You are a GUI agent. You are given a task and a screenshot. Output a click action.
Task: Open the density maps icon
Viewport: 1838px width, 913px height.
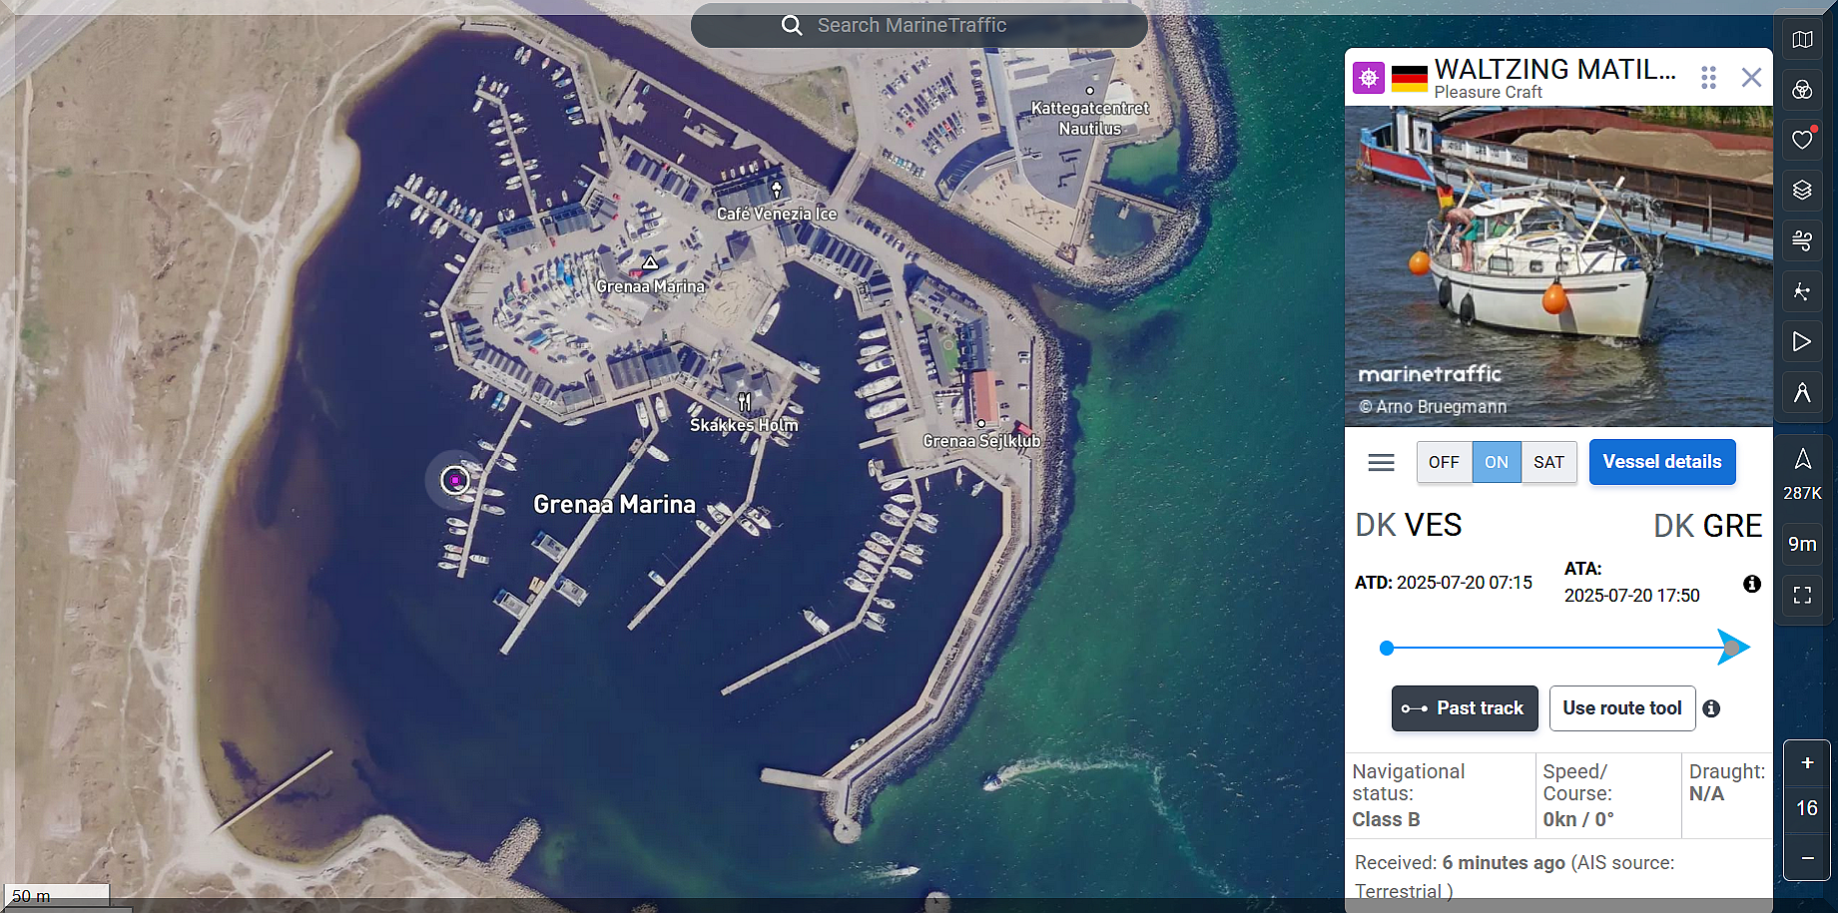1802,291
